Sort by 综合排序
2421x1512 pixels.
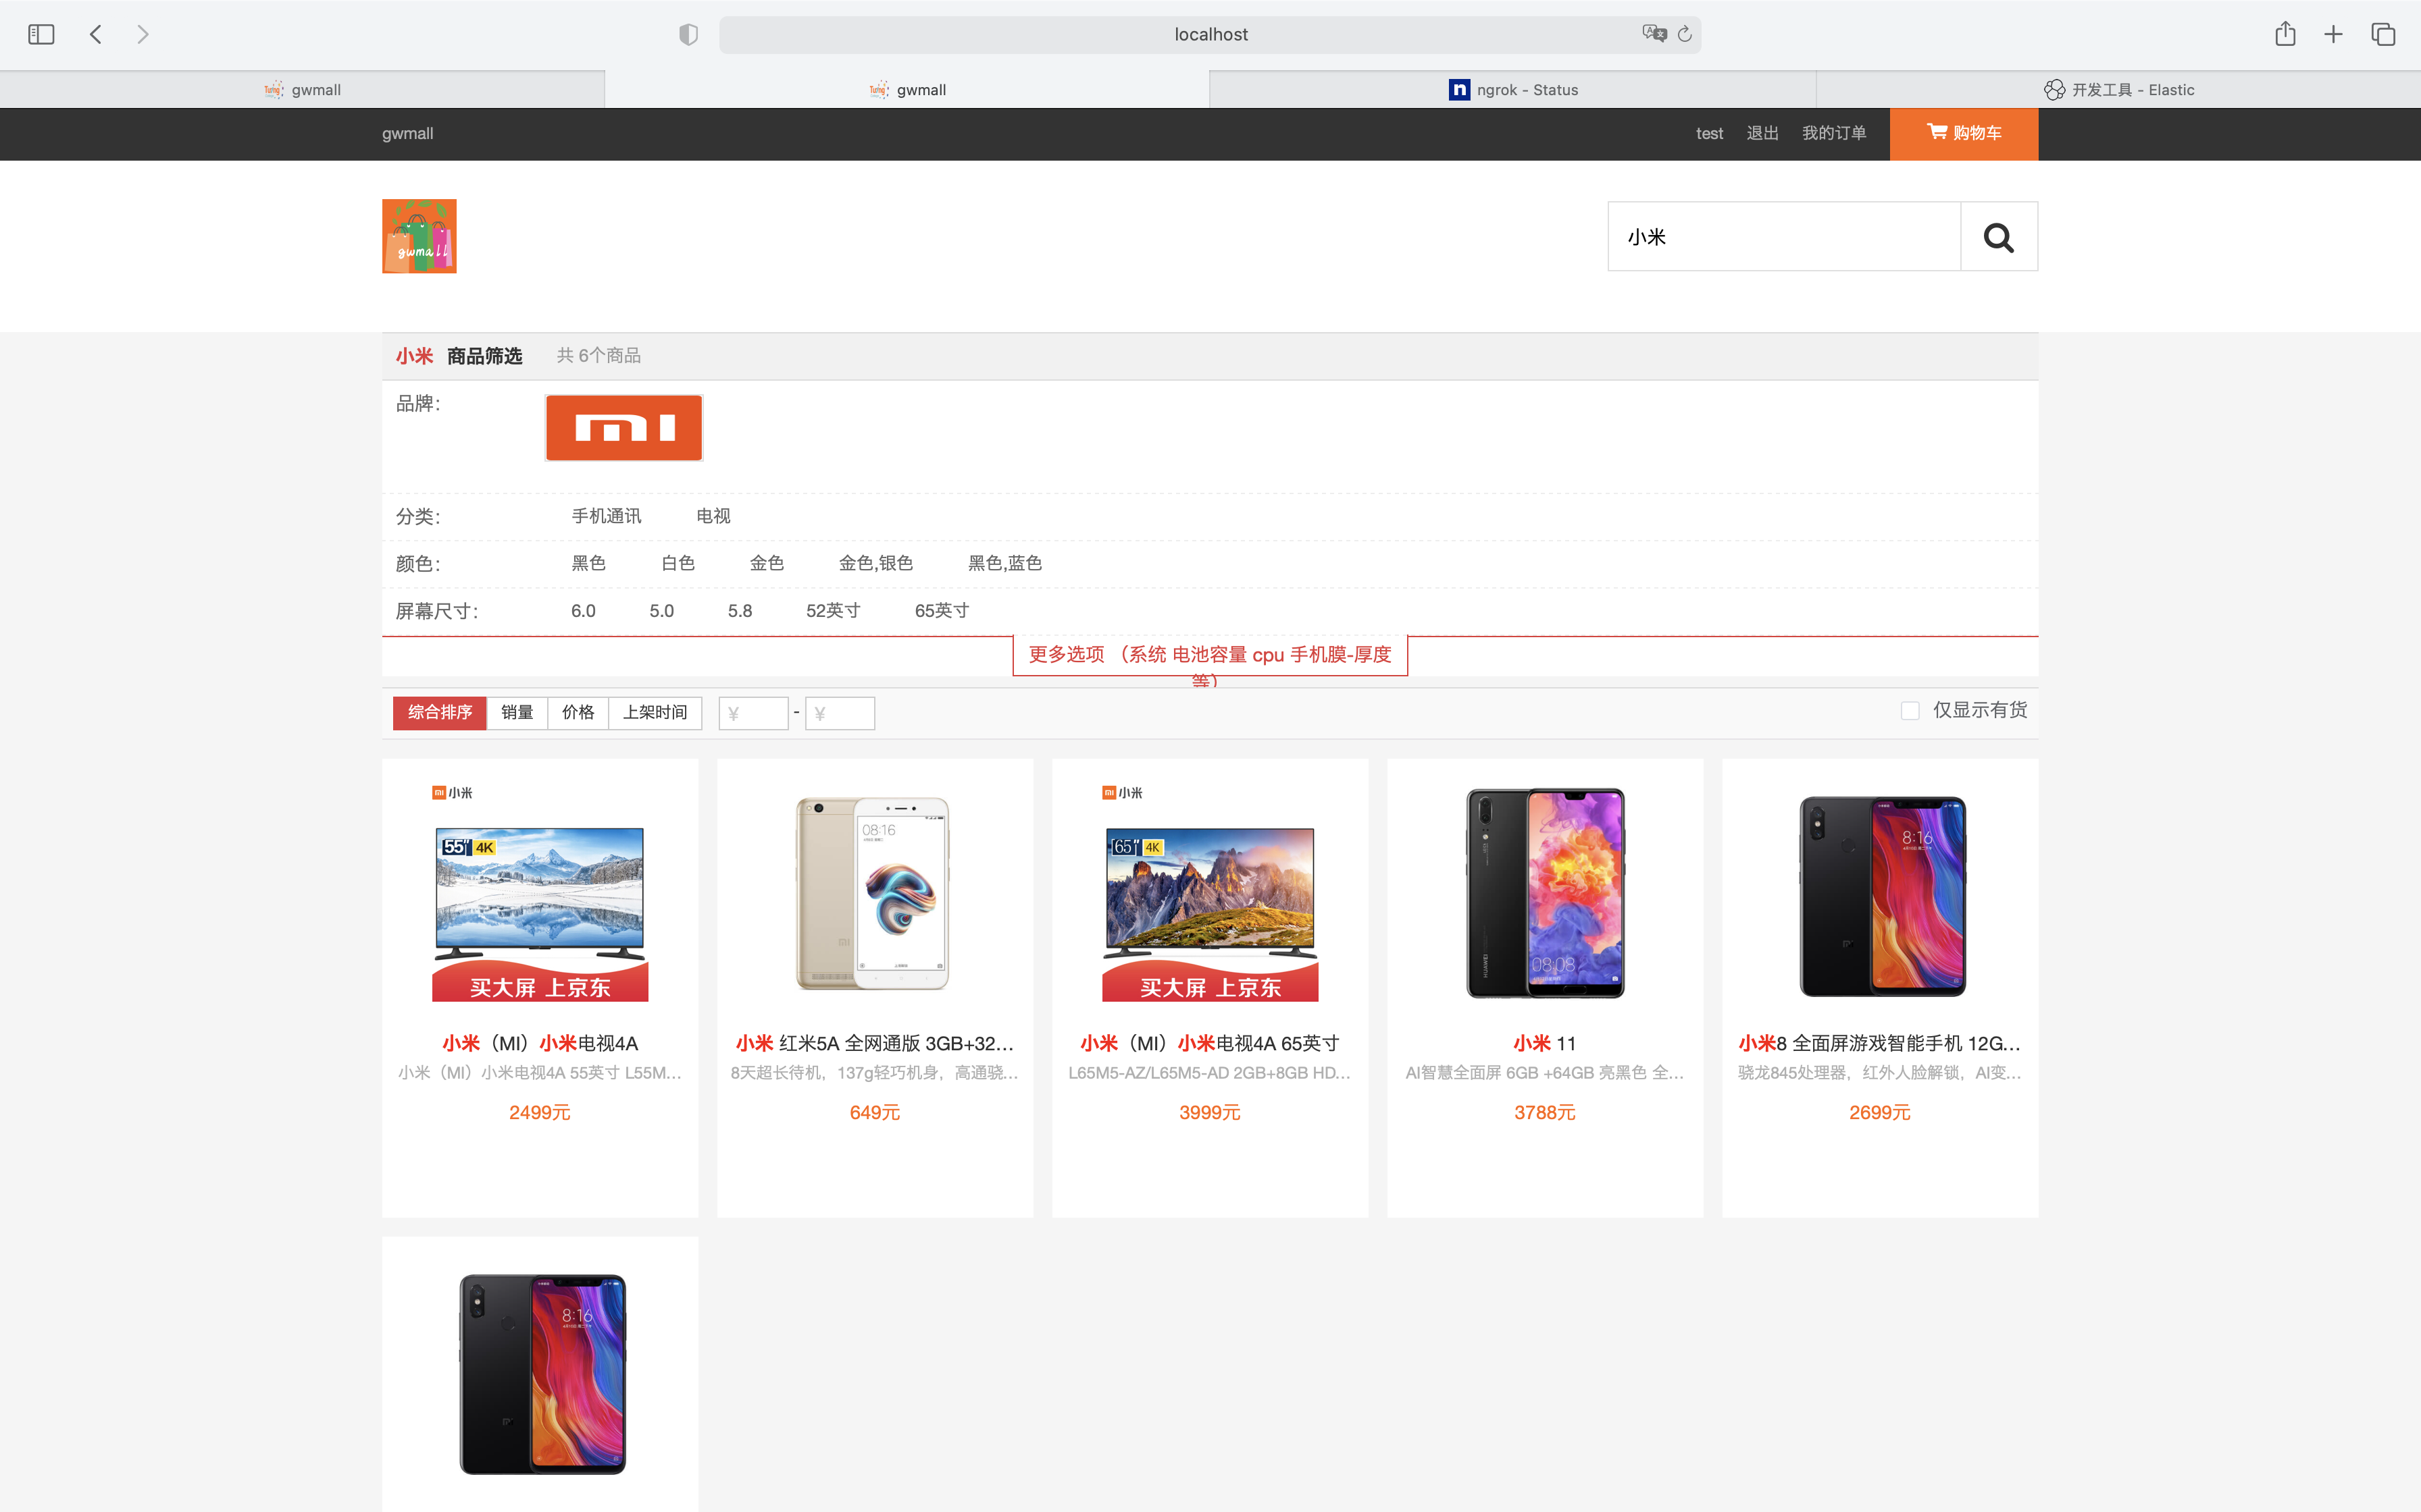coord(439,713)
